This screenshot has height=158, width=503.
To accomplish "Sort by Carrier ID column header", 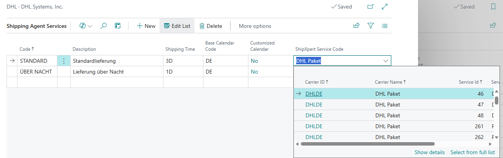I will (316, 82).
